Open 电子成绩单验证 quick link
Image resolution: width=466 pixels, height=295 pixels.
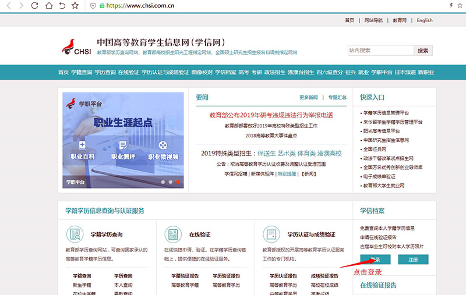(379, 176)
